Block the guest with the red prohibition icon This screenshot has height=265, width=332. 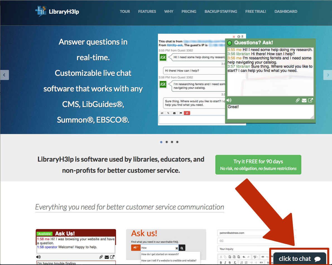pyautogui.click(x=187, y=113)
